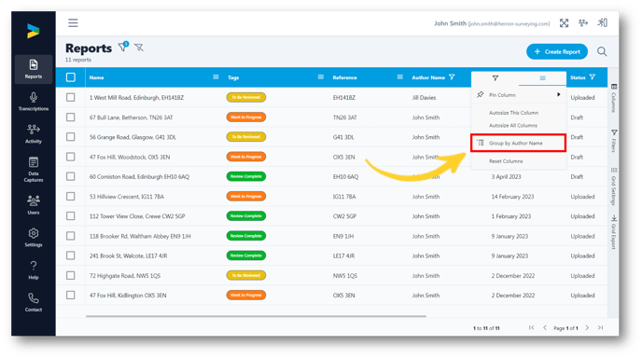Click the fullscreen expand icon in header
Viewport: 642px width, 359px height.
564,23
